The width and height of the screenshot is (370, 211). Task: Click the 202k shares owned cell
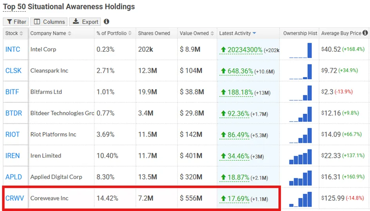pyautogui.click(x=146, y=49)
